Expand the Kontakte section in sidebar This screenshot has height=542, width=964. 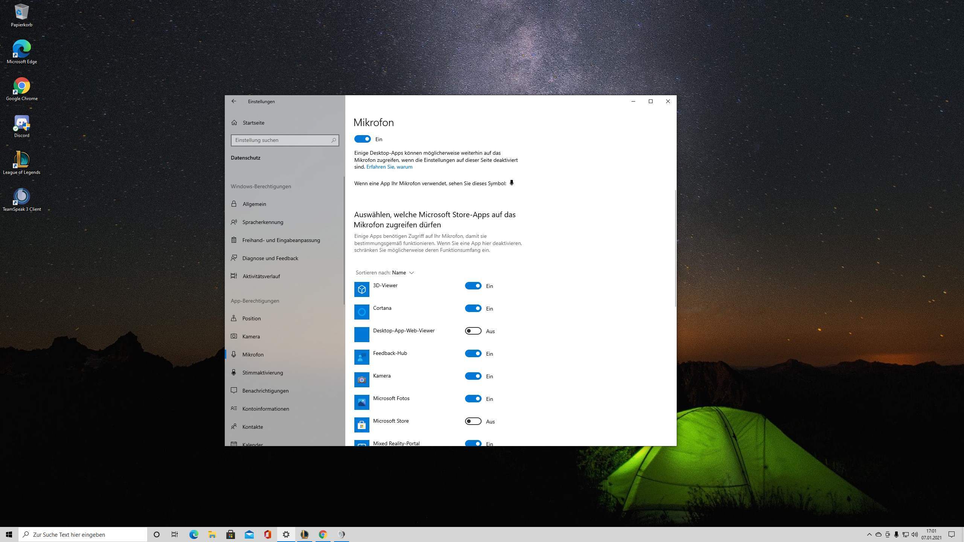click(252, 426)
